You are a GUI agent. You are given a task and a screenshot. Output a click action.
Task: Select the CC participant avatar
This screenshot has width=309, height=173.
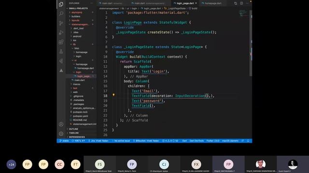coord(59,164)
